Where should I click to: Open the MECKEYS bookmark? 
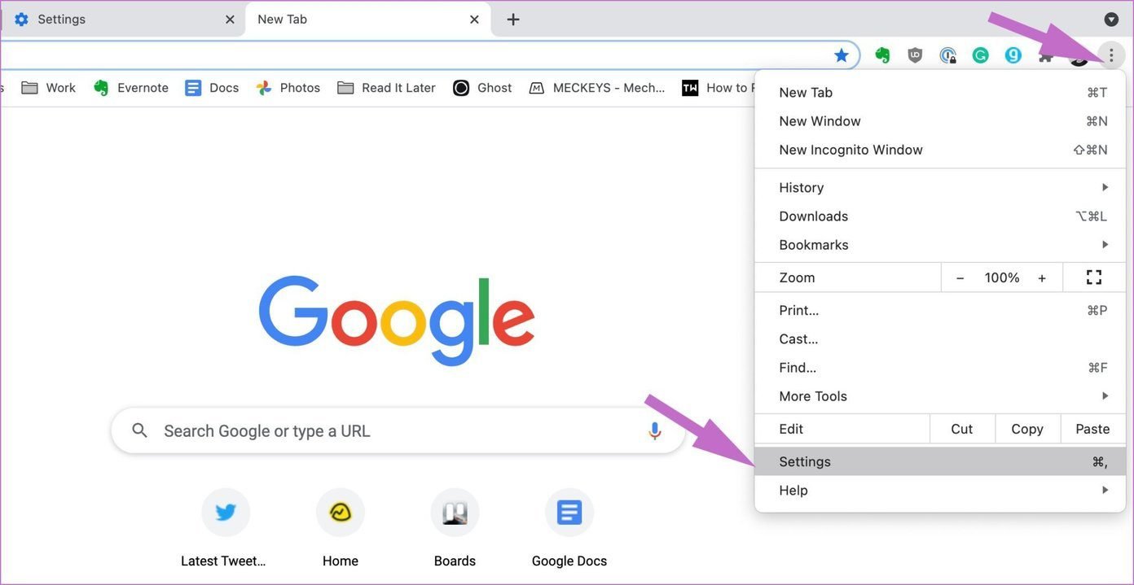tap(597, 88)
